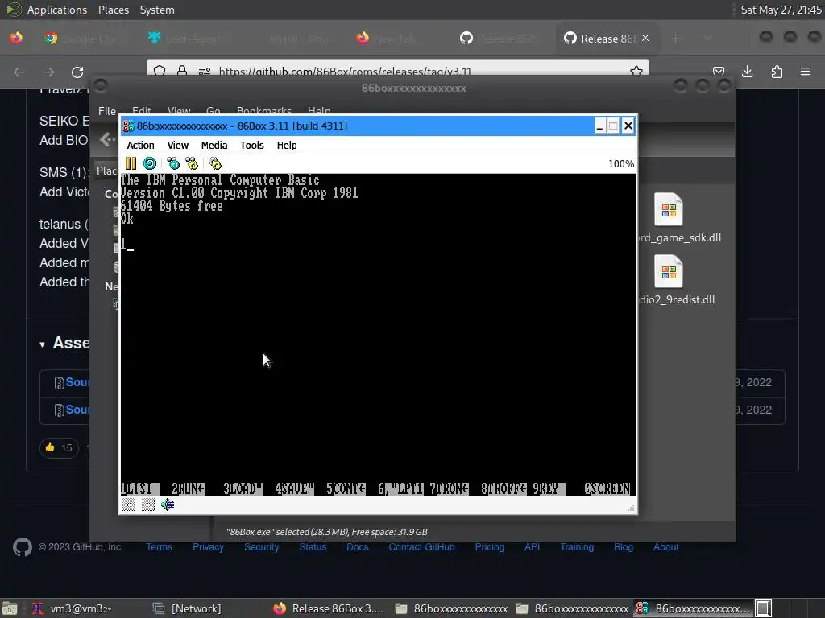Switch to the New Tab browser tab
The image size is (825, 618).
coord(387,39)
